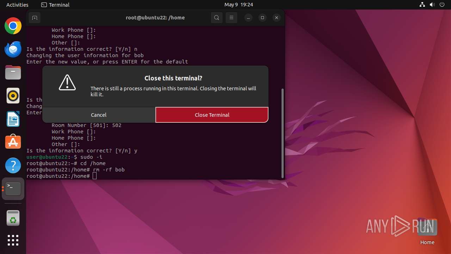Click the terminal vertical scrollbar
This screenshot has height=254, width=451.
pyautogui.click(x=283, y=133)
